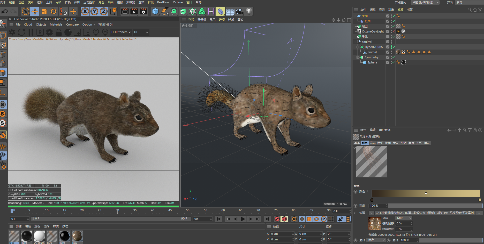Select the Sphere object in tree
This screenshot has height=244, width=484.
click(372, 62)
